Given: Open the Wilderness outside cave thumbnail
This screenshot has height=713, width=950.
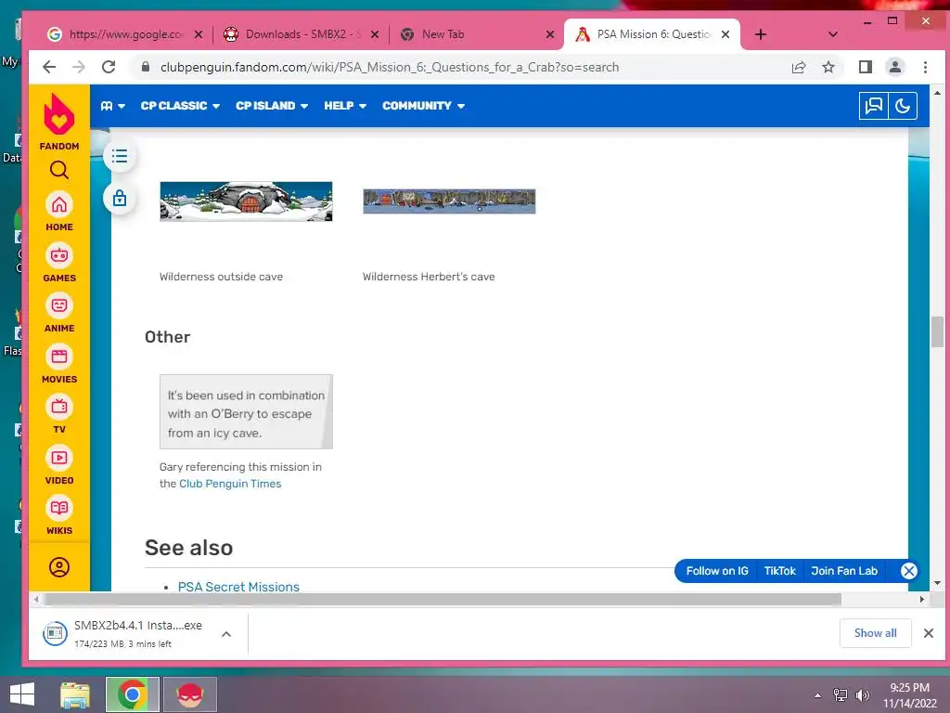Looking at the screenshot, I should 246,201.
